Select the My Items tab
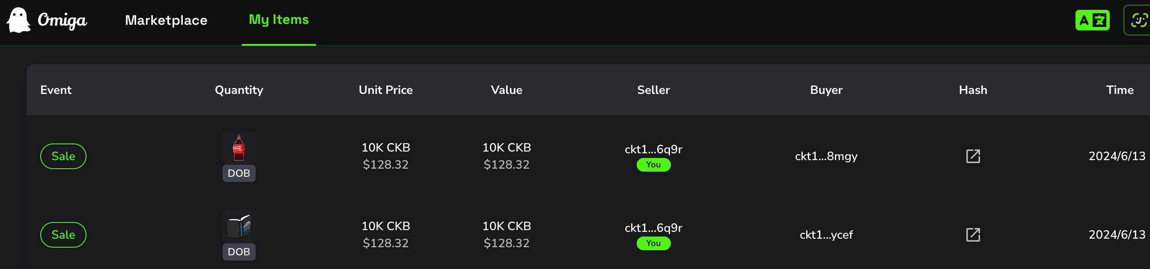This screenshot has width=1150, height=269. tap(279, 20)
